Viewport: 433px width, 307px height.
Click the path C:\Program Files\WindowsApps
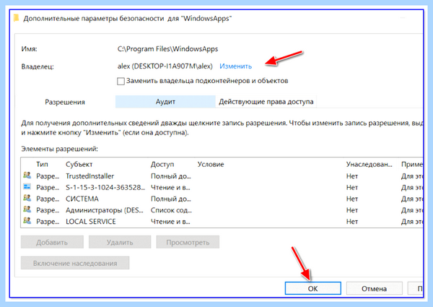167,49
